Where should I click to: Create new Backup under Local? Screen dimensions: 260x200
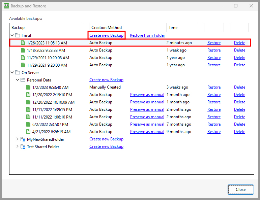[x=106, y=35]
